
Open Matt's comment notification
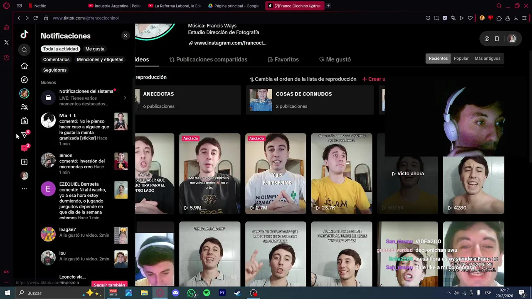84,129
